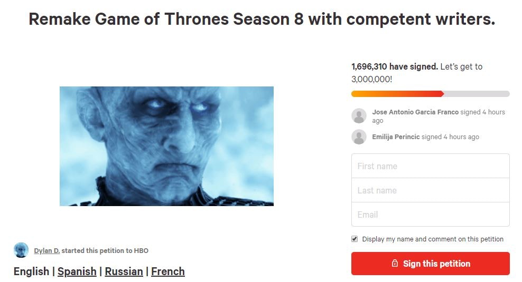Open the Dylan D. profile link
This screenshot has width=522, height=282.
click(x=46, y=251)
